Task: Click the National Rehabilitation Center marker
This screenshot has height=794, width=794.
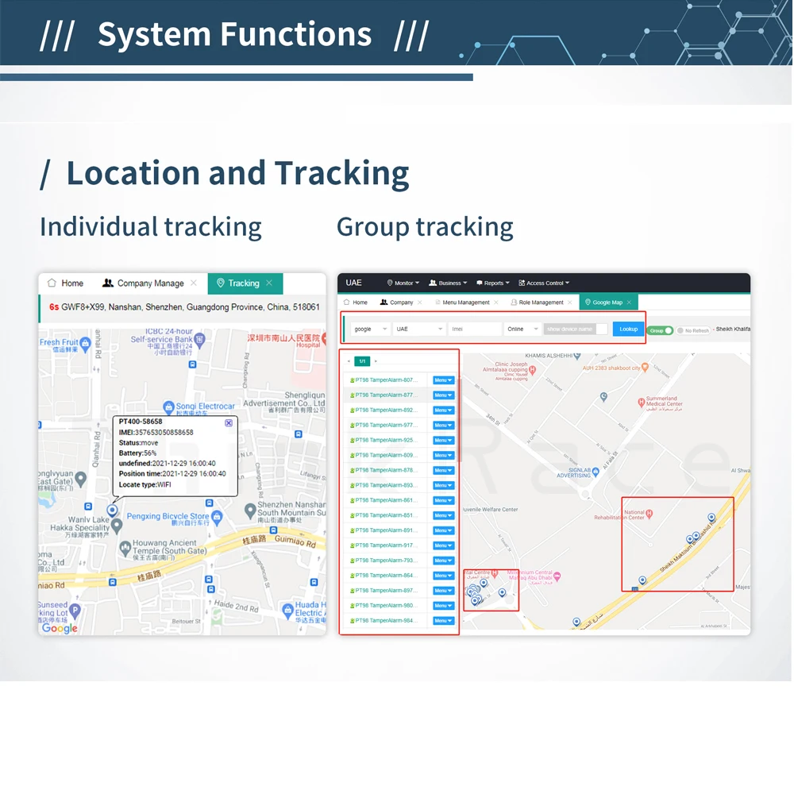Action: [x=649, y=514]
